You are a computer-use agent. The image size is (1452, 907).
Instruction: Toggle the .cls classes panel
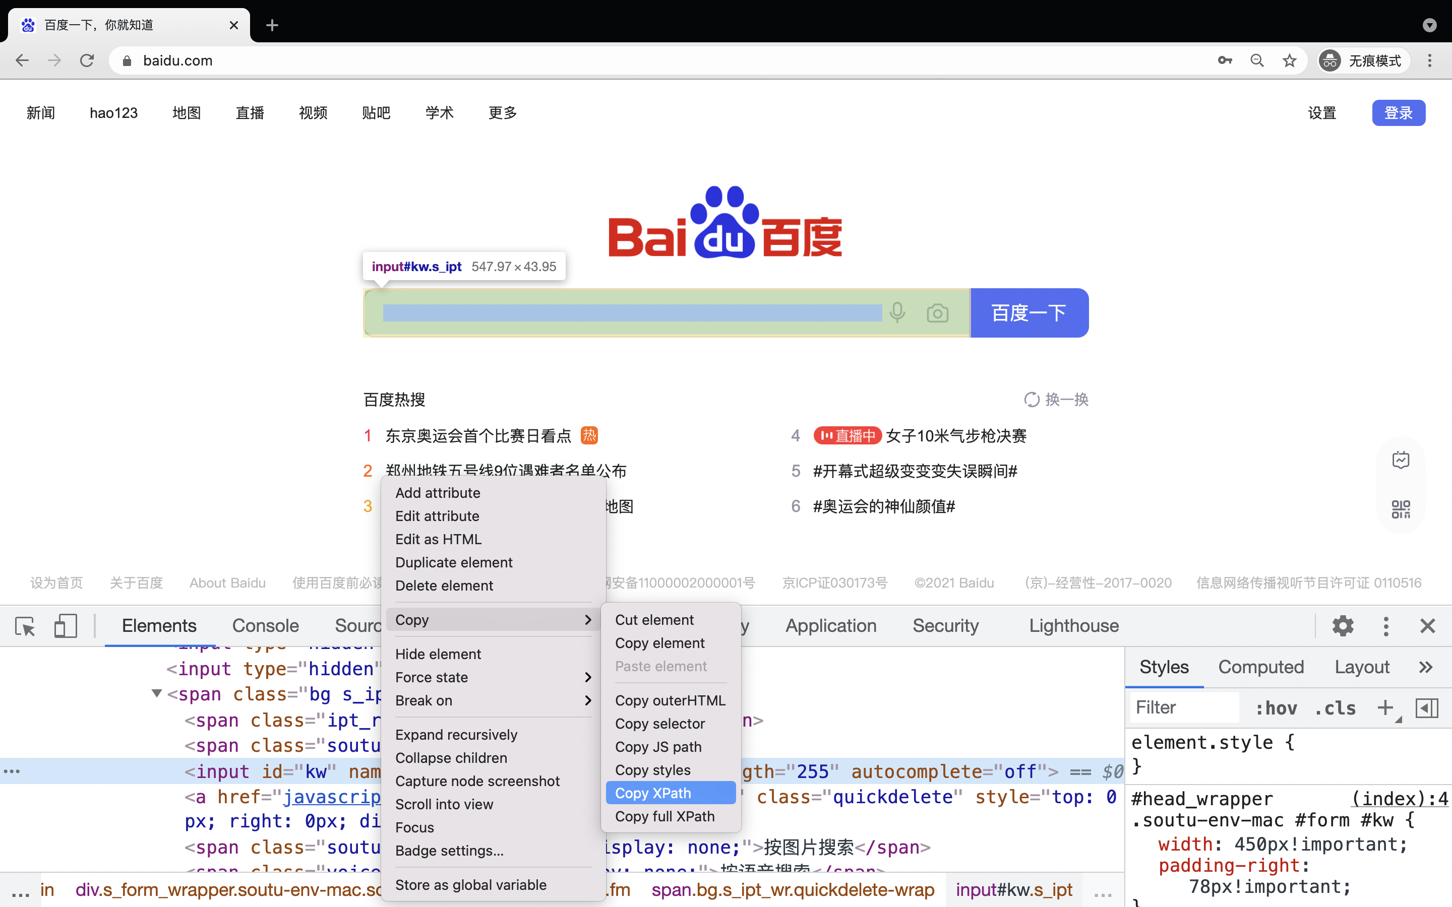coord(1335,708)
